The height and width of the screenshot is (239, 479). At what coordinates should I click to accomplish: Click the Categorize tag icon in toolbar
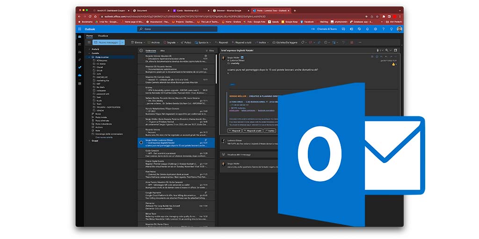tap(303, 42)
